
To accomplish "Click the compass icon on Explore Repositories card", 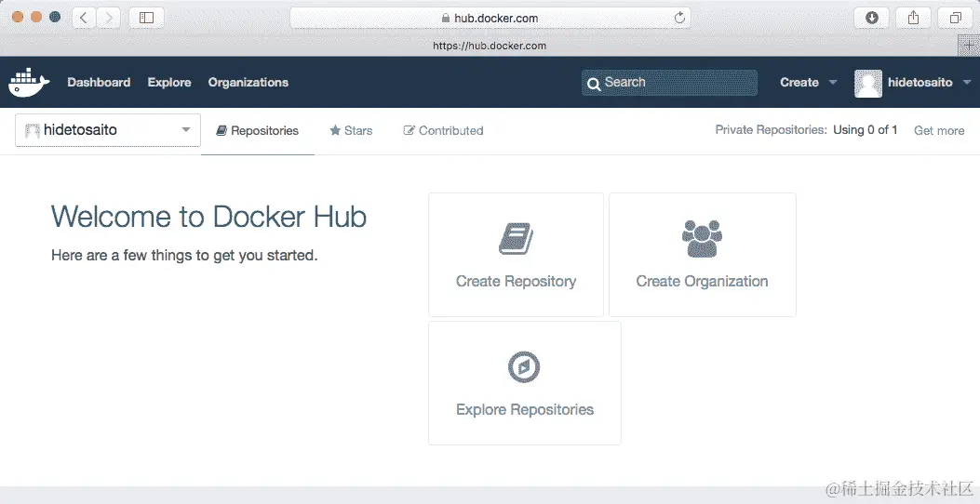I will (x=524, y=366).
